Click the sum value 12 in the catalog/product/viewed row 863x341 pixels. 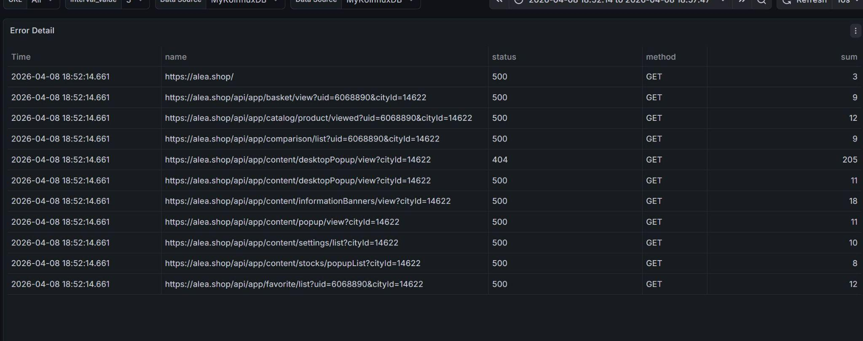click(x=853, y=118)
